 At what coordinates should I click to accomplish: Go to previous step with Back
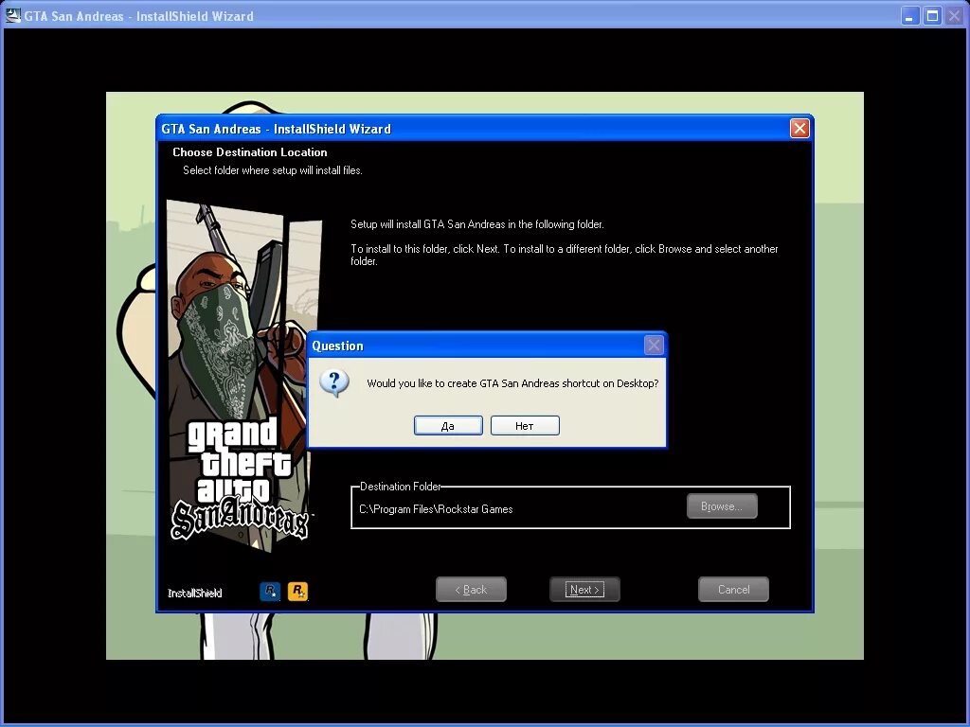click(471, 589)
